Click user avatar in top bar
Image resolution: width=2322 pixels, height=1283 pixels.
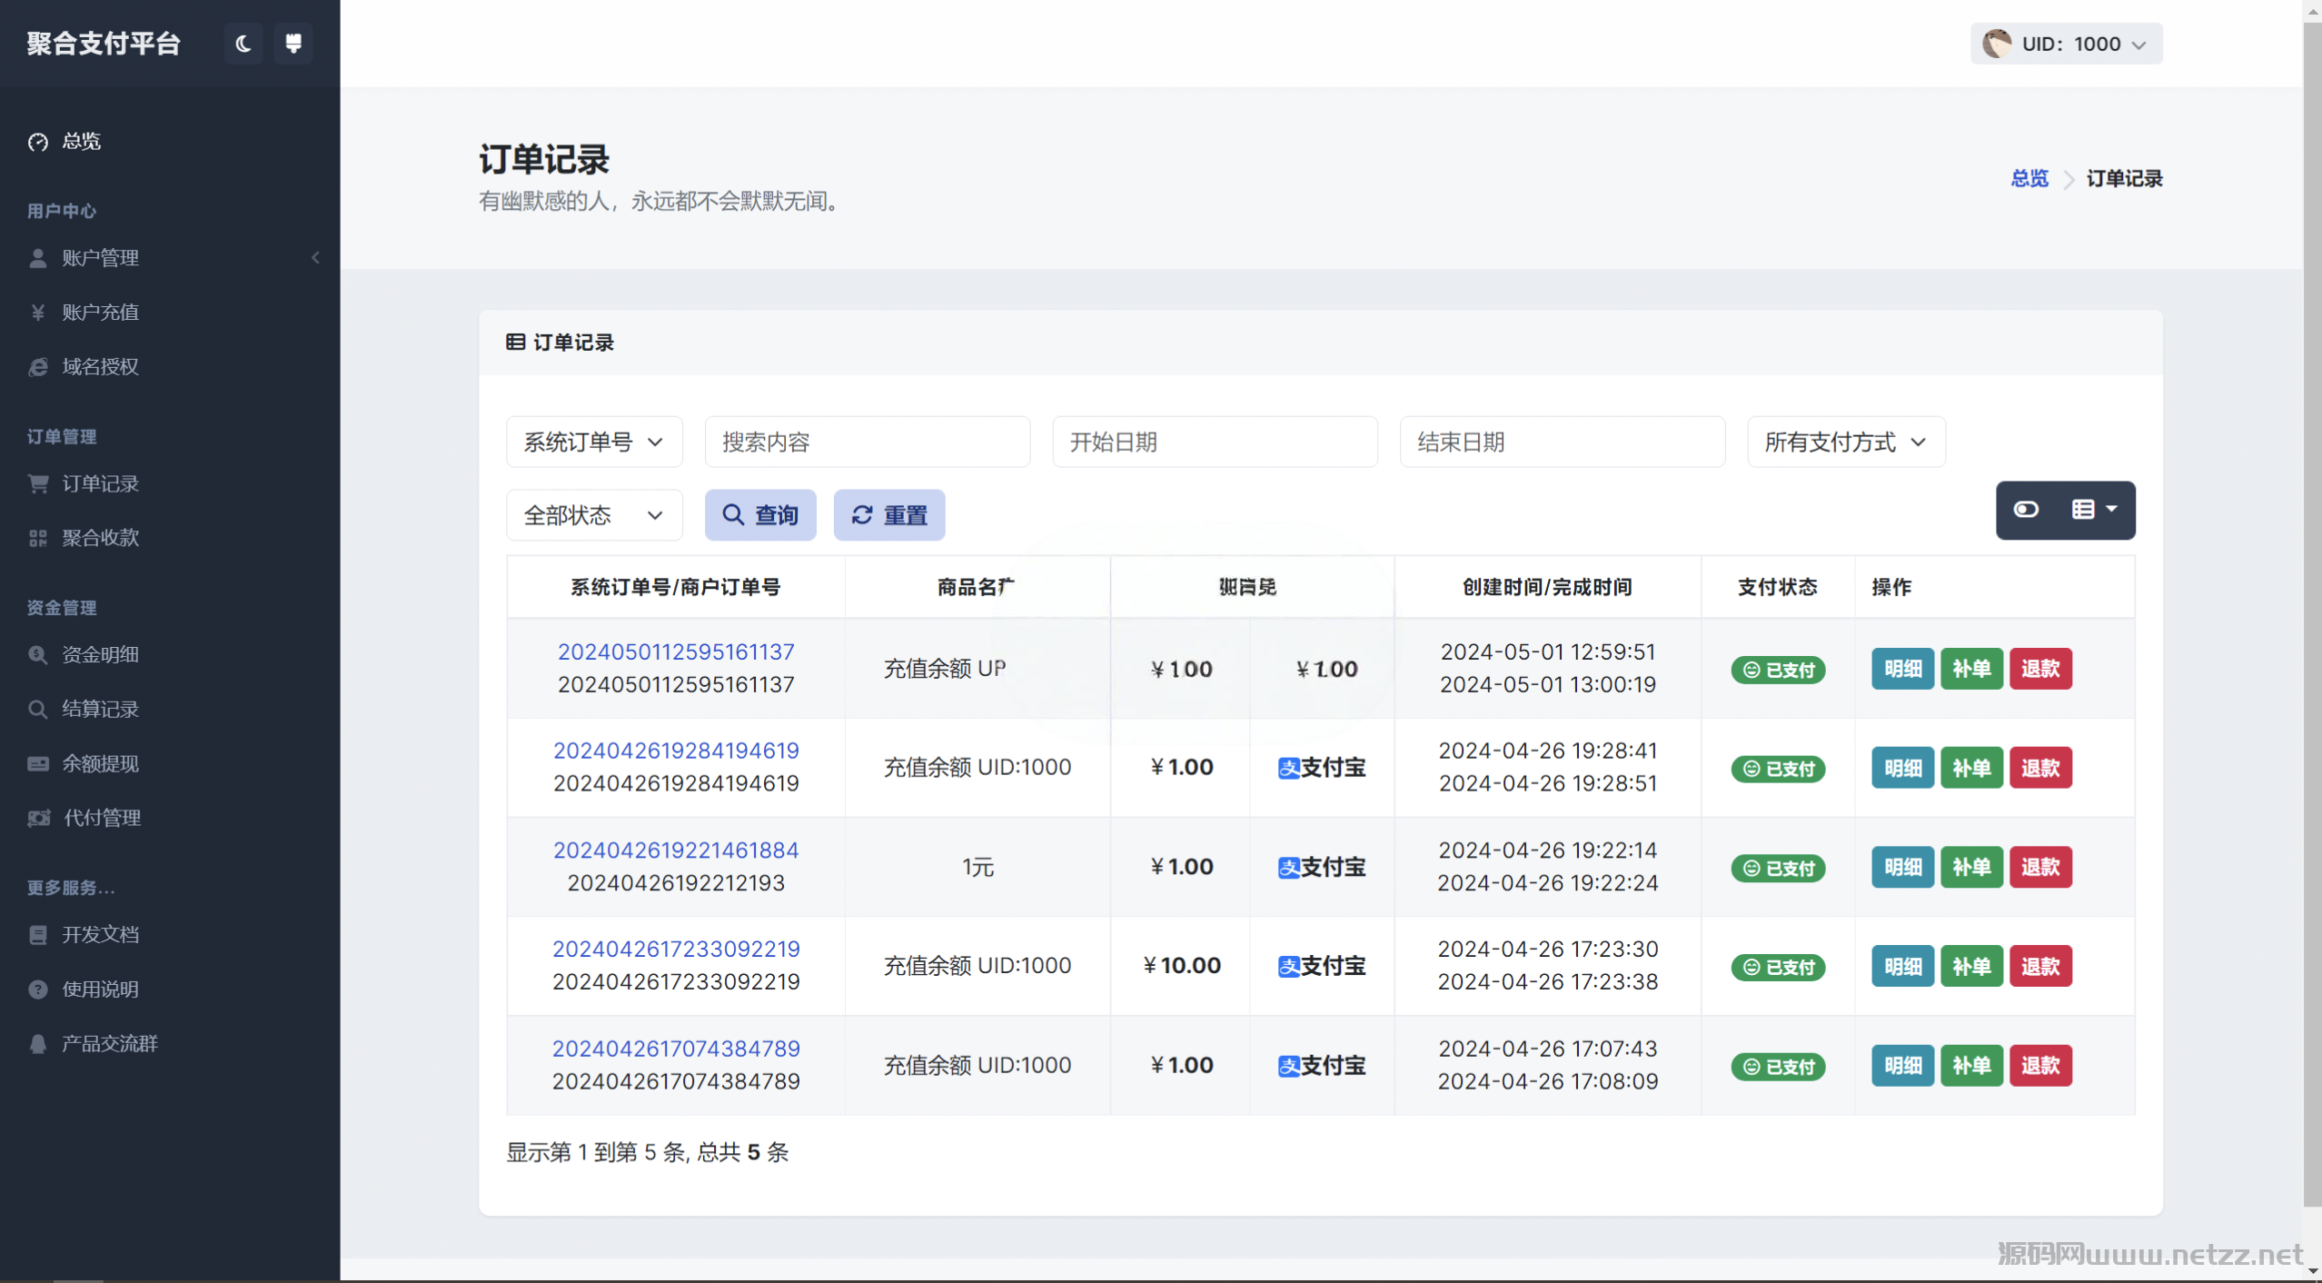pyautogui.click(x=1997, y=44)
